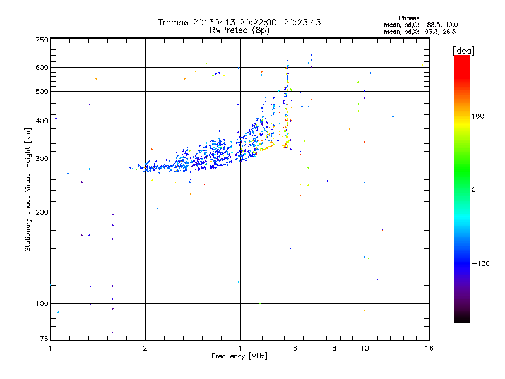Viewport: 505px width, 379px height.
Task: Click the 'Frequency [MHz]' axis title
Action: [239, 356]
